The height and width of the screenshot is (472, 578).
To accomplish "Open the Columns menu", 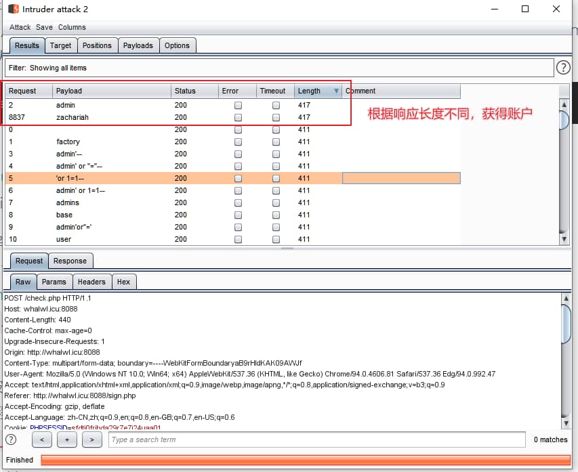I will point(72,27).
